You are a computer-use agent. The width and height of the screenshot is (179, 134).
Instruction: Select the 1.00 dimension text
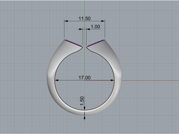[x=95, y=27]
